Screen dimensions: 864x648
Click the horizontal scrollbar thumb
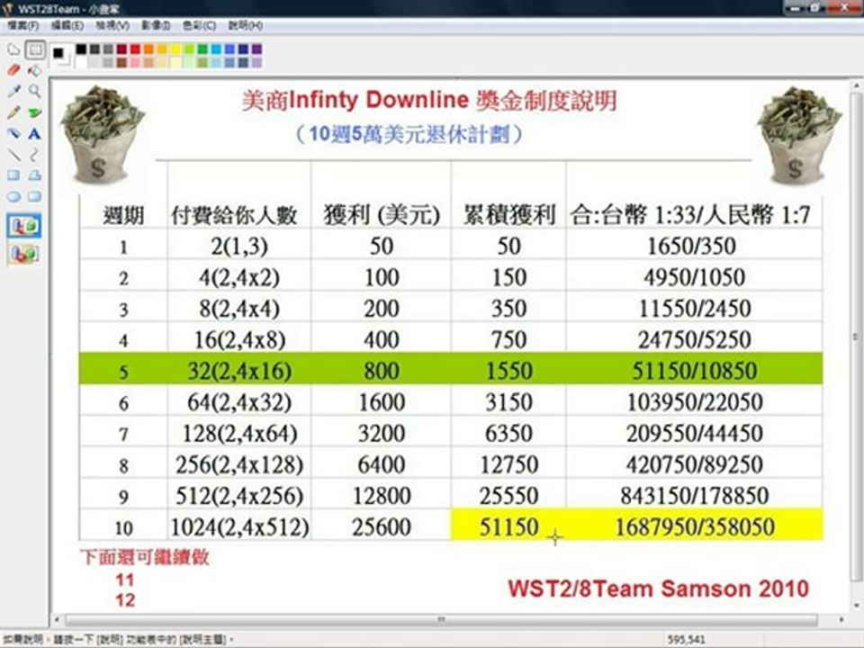point(441,620)
